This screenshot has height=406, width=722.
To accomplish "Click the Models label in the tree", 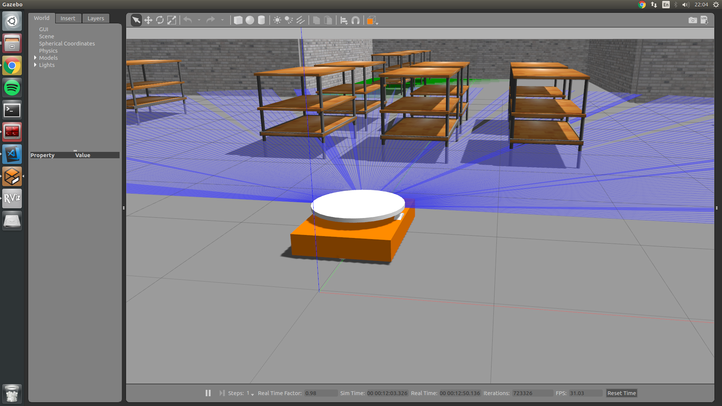I will point(49,58).
